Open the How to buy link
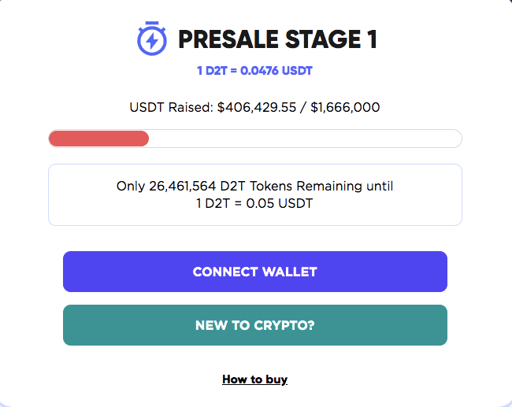 tap(254, 379)
